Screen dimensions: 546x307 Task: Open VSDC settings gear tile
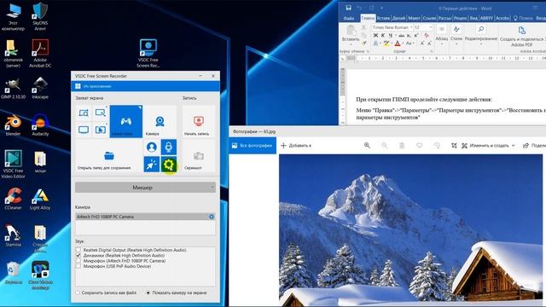pos(169,165)
